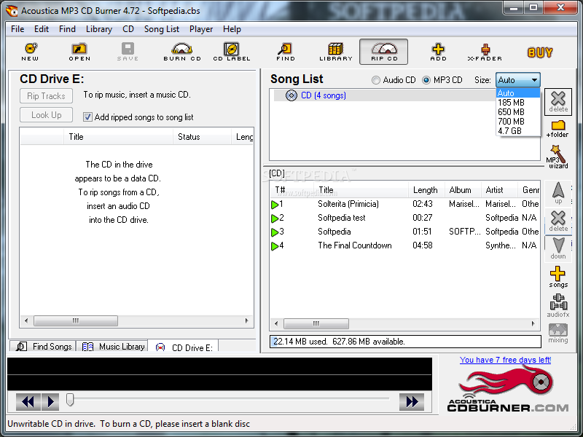Open the CD menu
Image resolution: width=583 pixels, height=437 pixels.
pyautogui.click(x=128, y=29)
